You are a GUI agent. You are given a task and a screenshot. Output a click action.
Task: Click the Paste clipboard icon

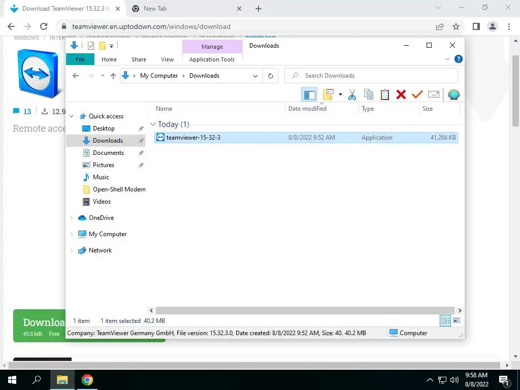tap(385, 94)
